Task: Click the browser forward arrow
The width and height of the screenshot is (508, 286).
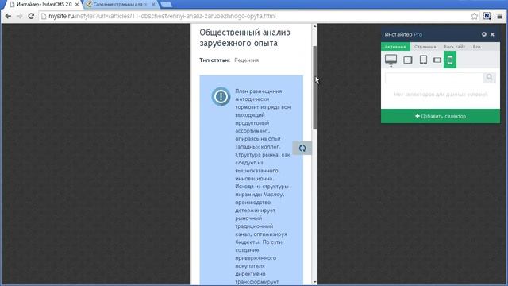Action: (x=19, y=16)
